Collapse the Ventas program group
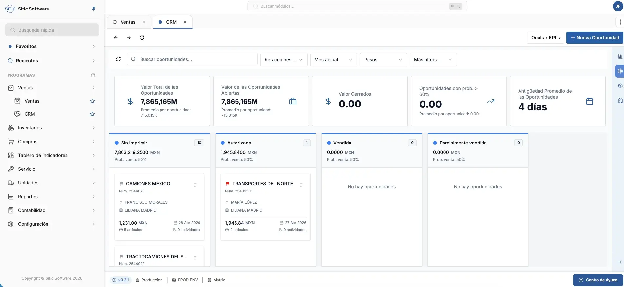This screenshot has width=624, height=287. [x=52, y=88]
